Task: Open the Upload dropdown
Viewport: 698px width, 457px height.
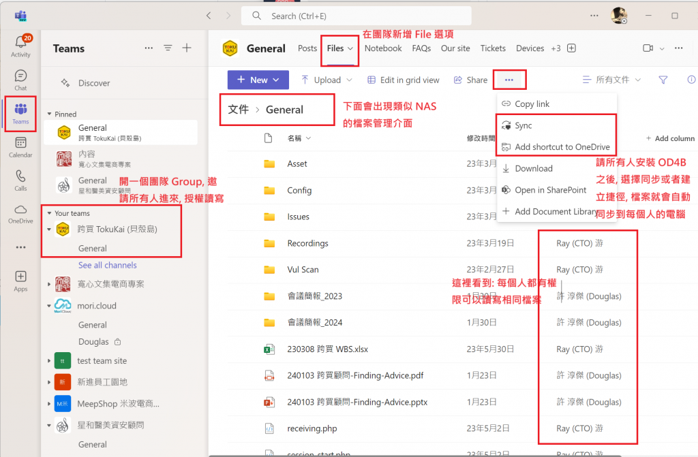Action: click(x=327, y=80)
